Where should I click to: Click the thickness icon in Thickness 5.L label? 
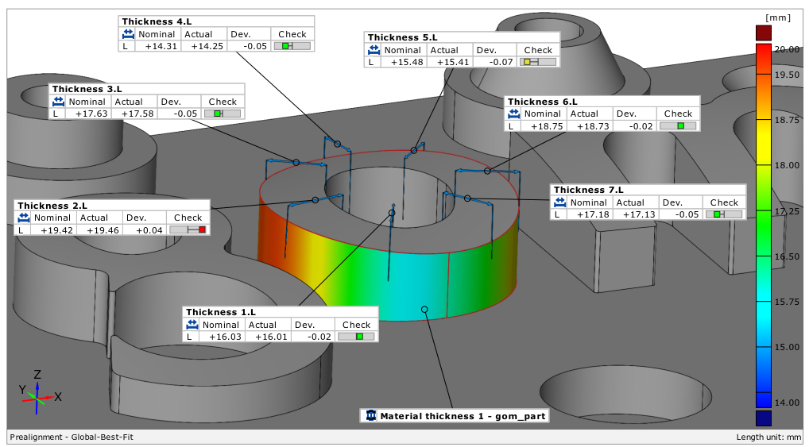click(x=373, y=50)
